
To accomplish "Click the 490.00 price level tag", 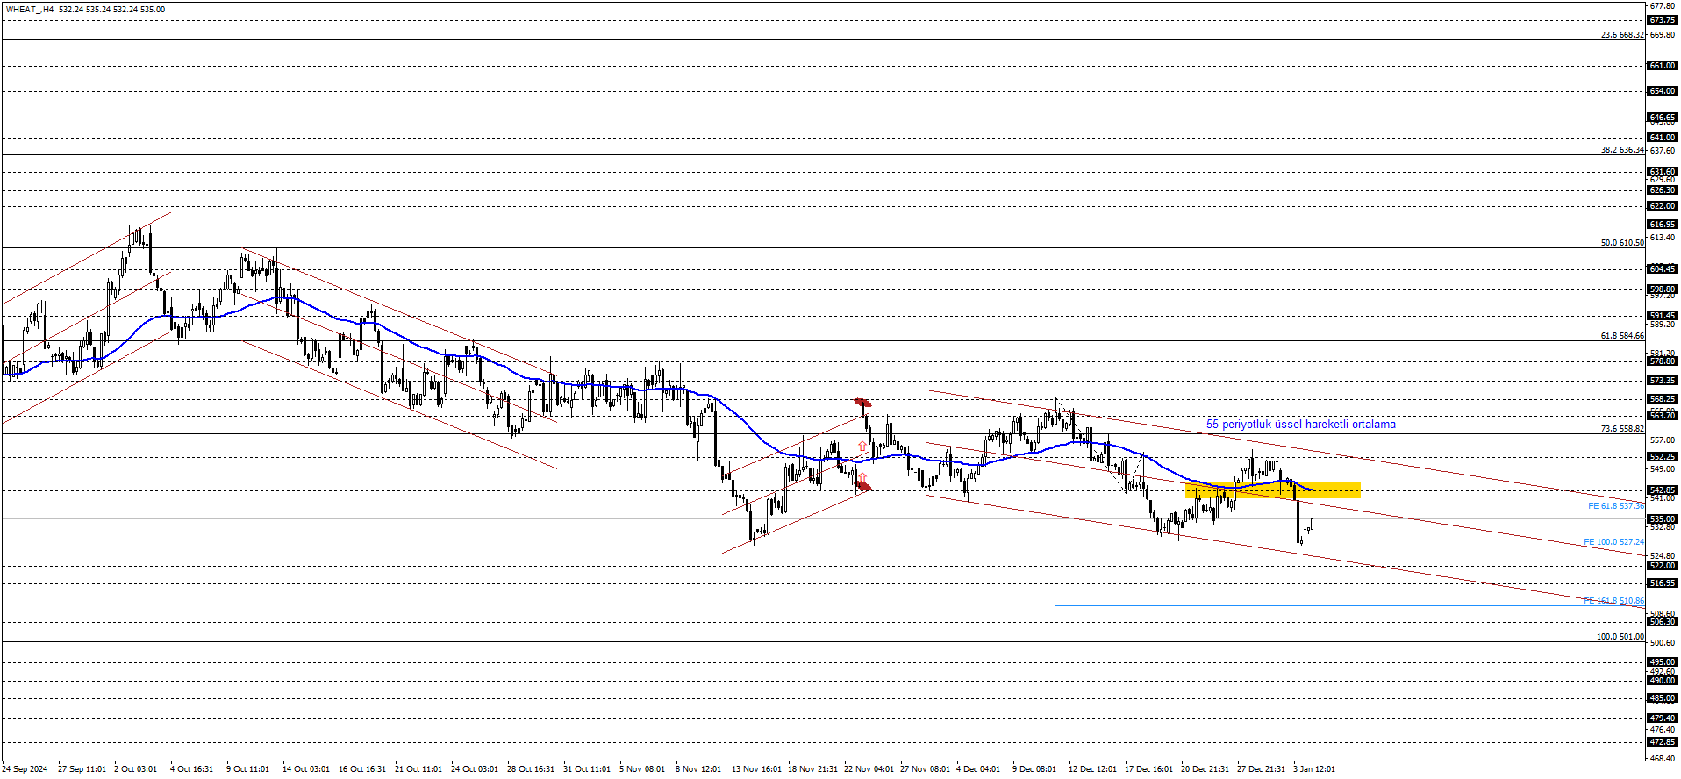I will tap(1663, 681).
